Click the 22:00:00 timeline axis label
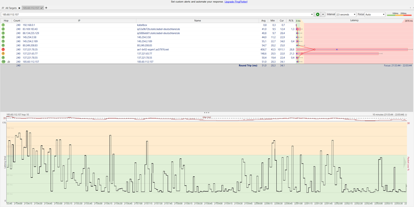This screenshot has width=414, height=207. (x=258, y=203)
